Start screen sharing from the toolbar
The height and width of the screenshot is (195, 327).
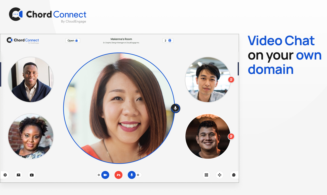[x=19, y=175]
